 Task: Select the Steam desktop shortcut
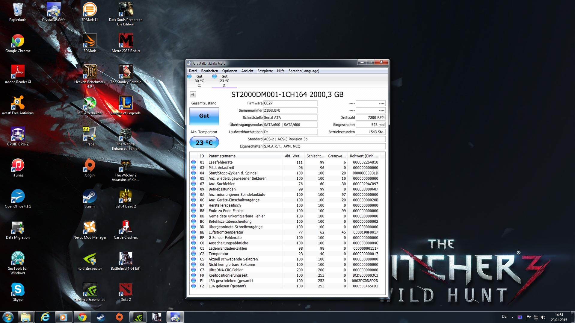coord(90,199)
